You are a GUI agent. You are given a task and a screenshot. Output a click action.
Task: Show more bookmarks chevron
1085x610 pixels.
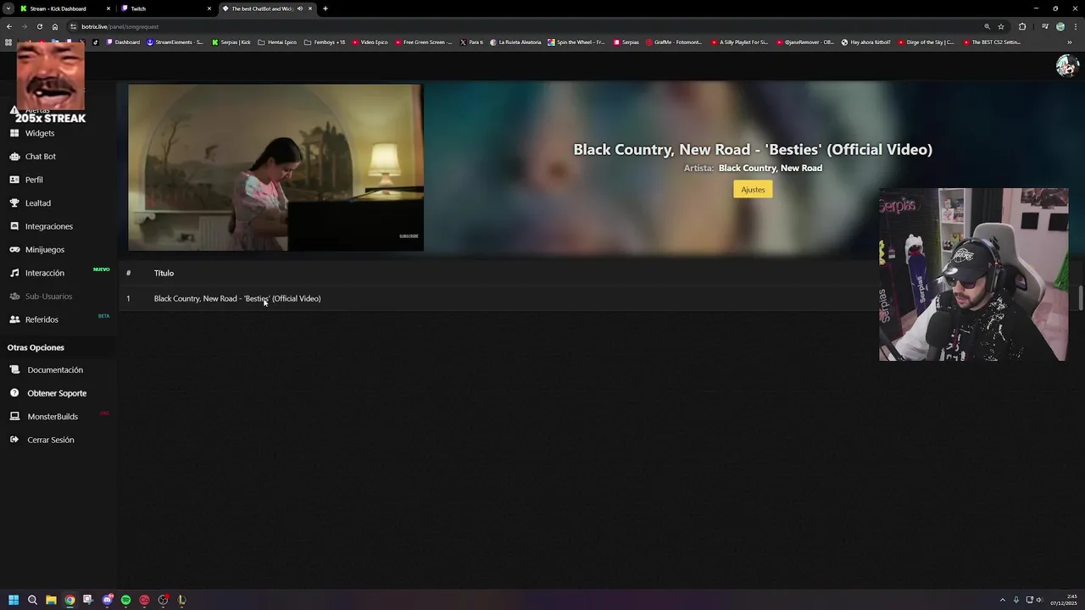(1070, 42)
